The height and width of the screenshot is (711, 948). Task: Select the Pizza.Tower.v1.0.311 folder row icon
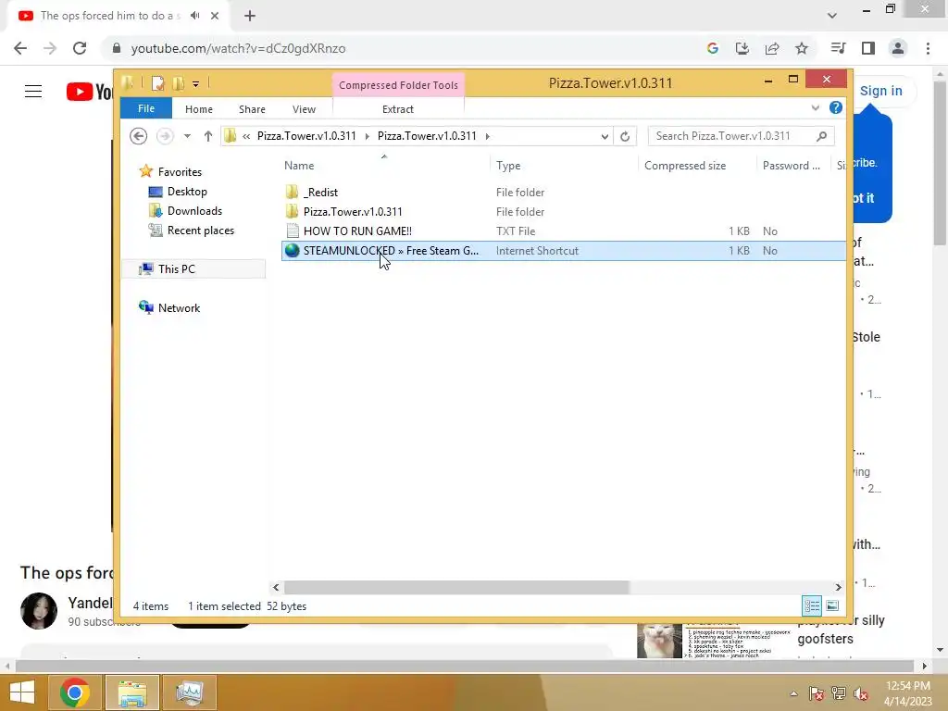tap(292, 212)
